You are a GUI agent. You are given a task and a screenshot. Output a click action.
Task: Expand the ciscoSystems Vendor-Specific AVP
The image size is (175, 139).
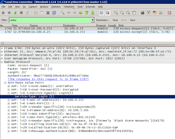[x=9, y=107]
